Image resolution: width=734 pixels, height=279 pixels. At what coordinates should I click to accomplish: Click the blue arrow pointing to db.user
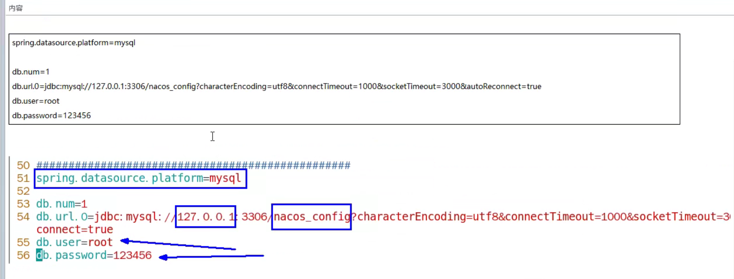coord(178,245)
